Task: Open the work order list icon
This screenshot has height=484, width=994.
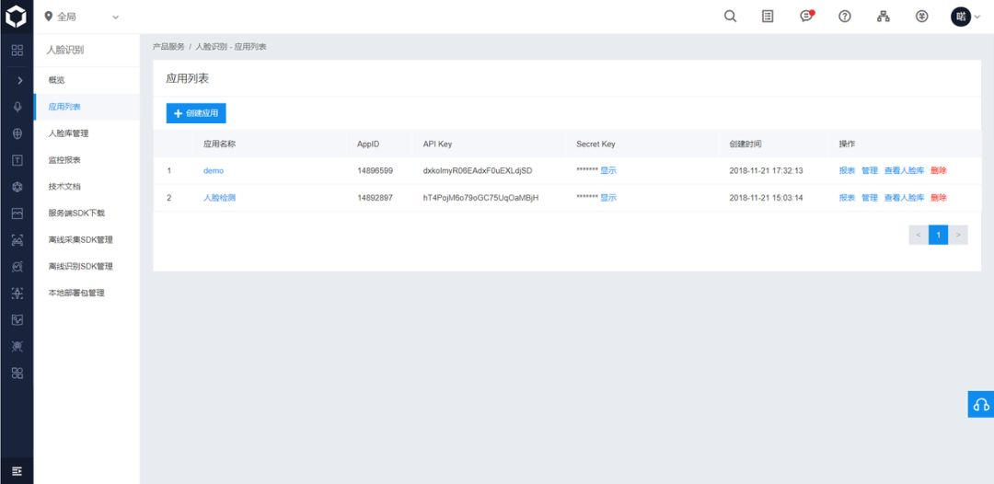Action: pyautogui.click(x=768, y=17)
